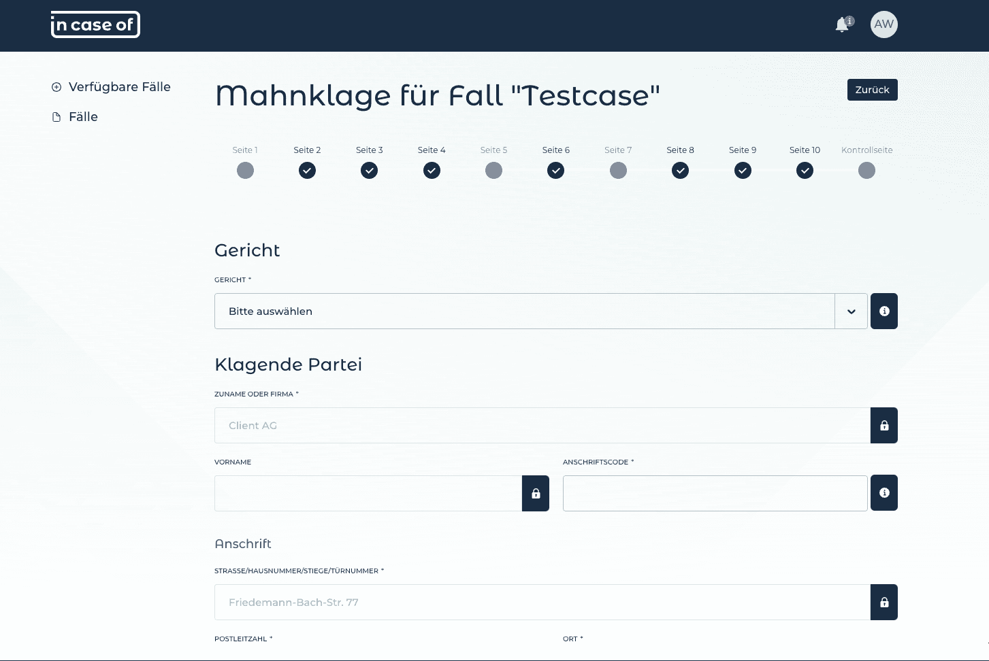The width and height of the screenshot is (989, 661).
Task: Click the Zuname oder Firma input
Action: pos(542,425)
